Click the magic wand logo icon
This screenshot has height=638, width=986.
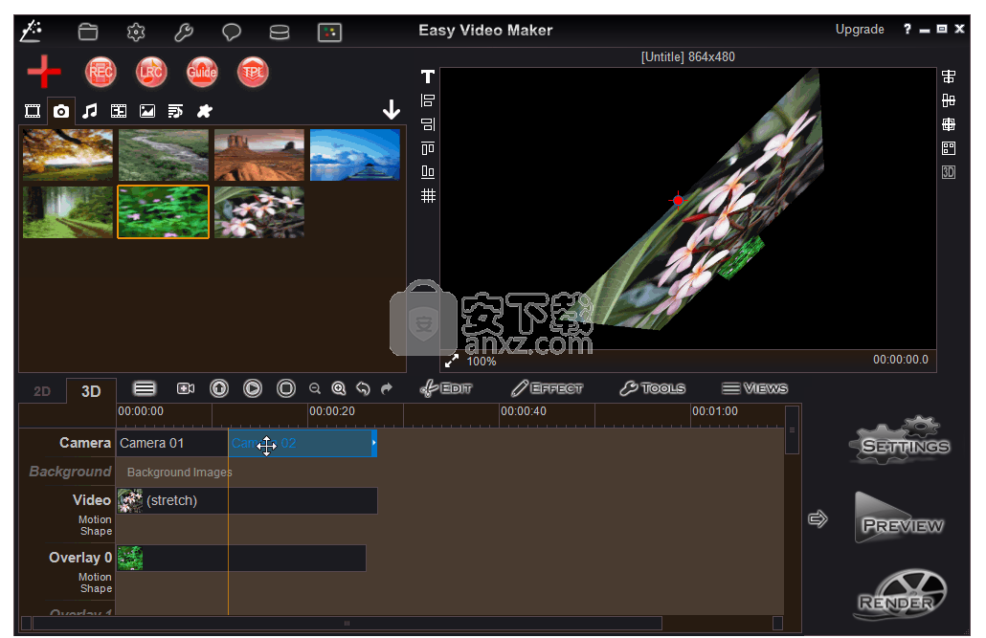tap(31, 31)
